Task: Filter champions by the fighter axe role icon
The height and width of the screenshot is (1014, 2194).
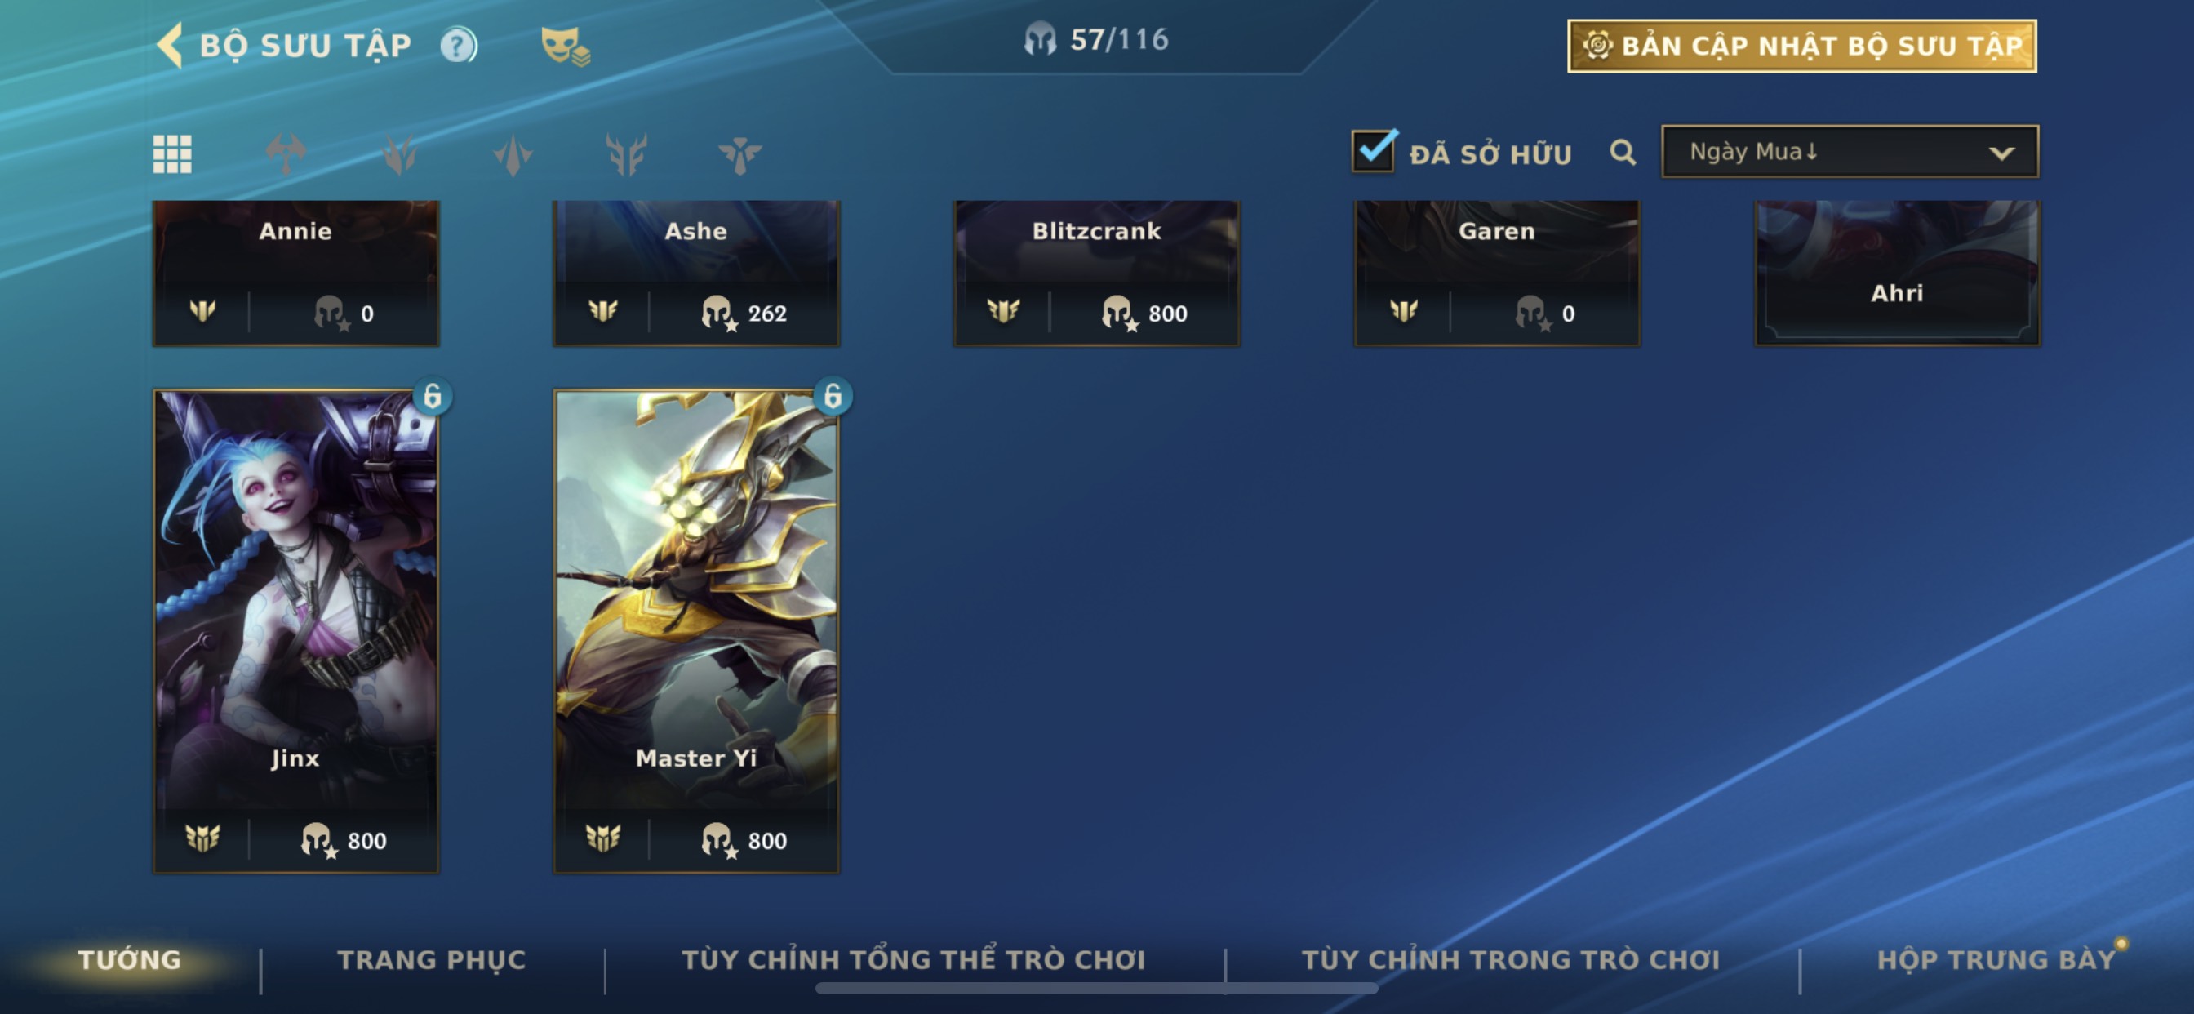Action: click(286, 154)
